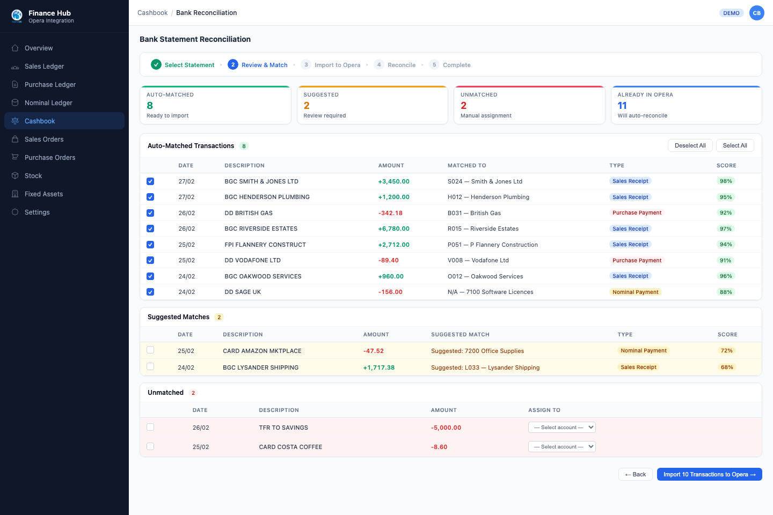Screen dimensions: 773x515
Task: Expand account dropdown for CARD COSTA COFFEE
Action: pyautogui.click(x=561, y=447)
